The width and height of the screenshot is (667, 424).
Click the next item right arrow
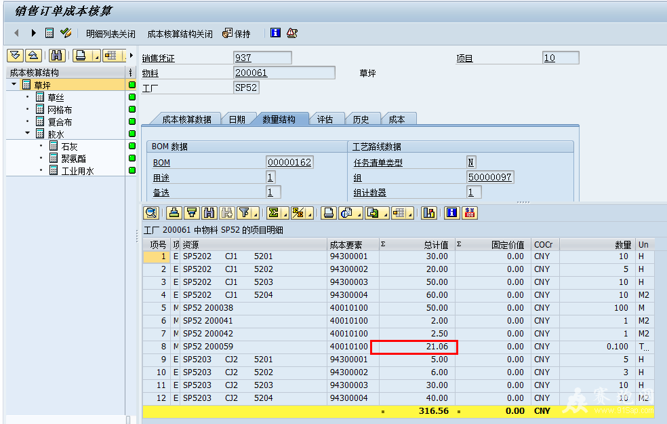pyautogui.click(x=34, y=33)
